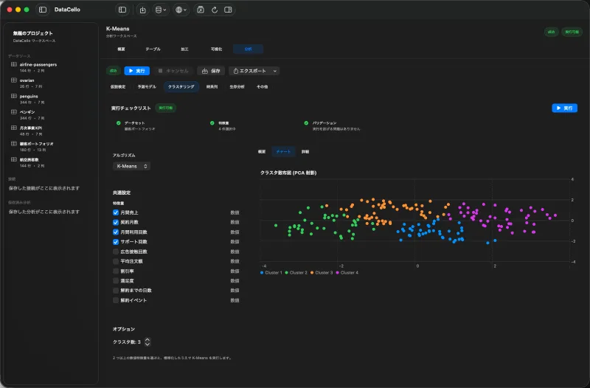590x388 pixels.
Task: Click the 保存 save button
Action: 211,71
